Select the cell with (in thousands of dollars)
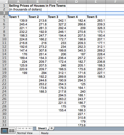The image size is (124, 135). click(x=25, y=9)
